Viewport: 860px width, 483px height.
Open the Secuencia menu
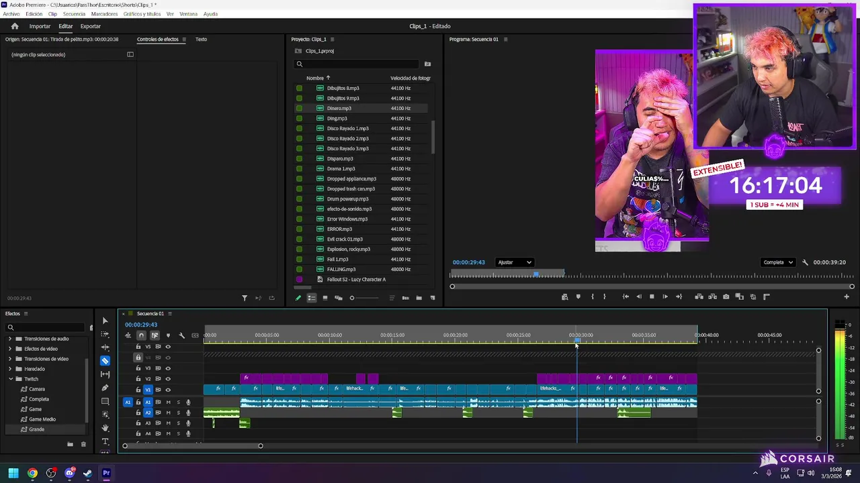pyautogui.click(x=74, y=14)
